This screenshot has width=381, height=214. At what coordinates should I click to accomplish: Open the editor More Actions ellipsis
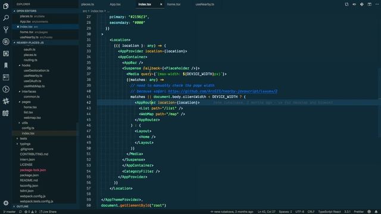(377, 4)
